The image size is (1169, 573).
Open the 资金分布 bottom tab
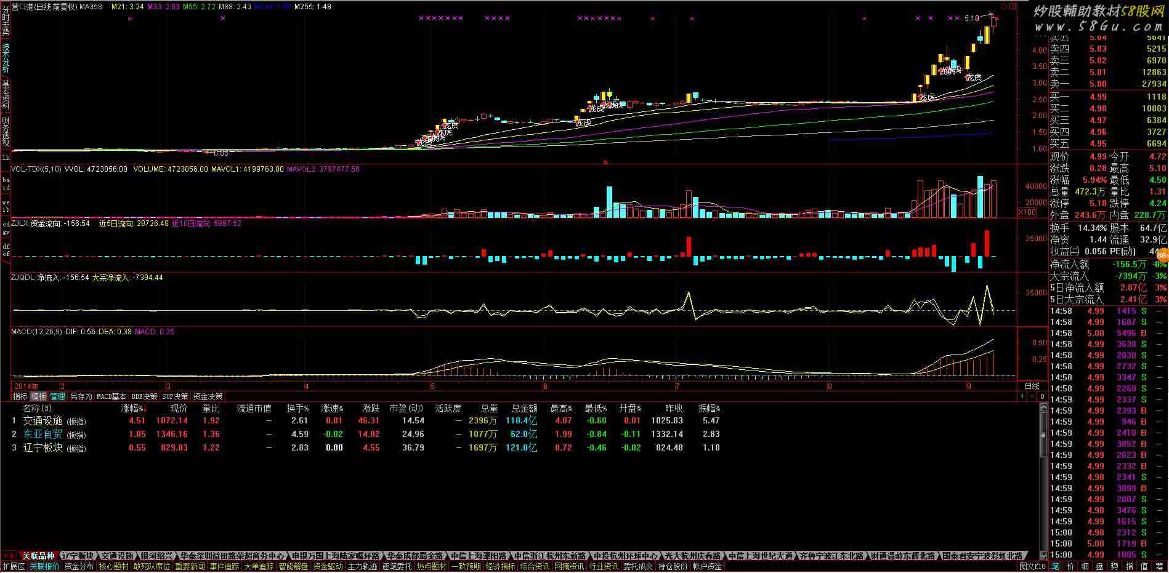point(79,566)
